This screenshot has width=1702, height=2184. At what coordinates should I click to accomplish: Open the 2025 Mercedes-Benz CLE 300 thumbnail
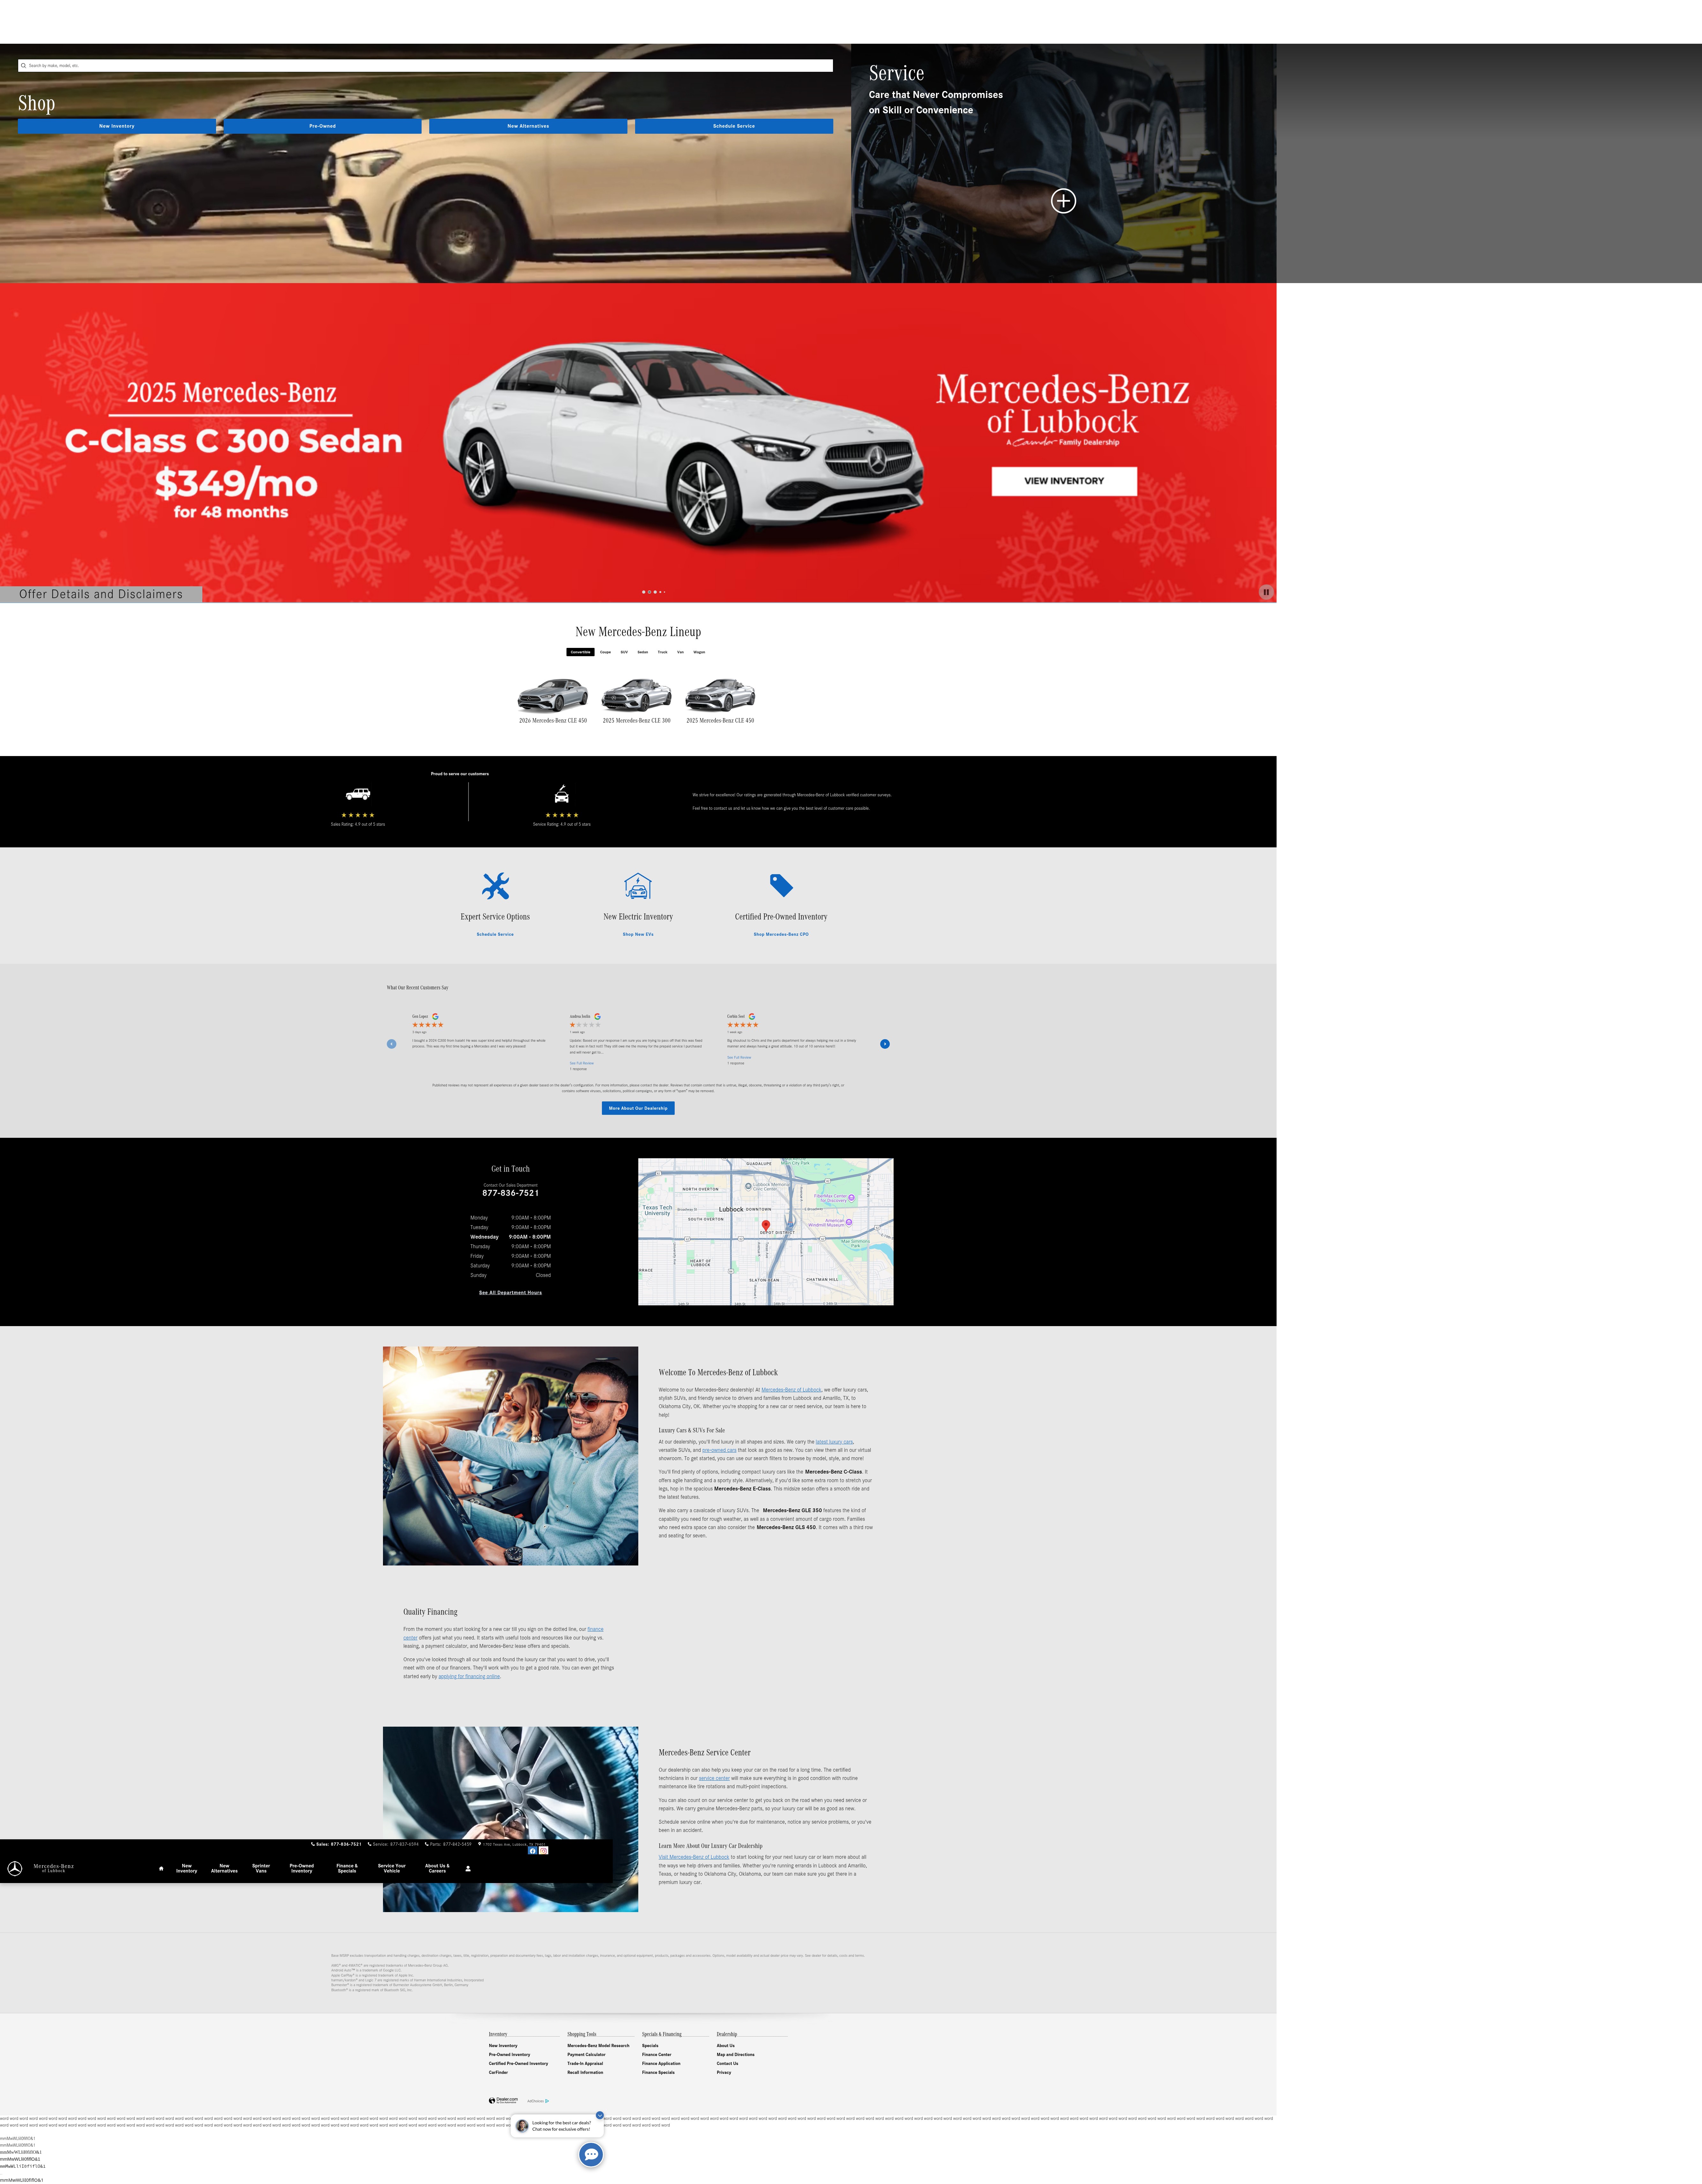pos(637,695)
